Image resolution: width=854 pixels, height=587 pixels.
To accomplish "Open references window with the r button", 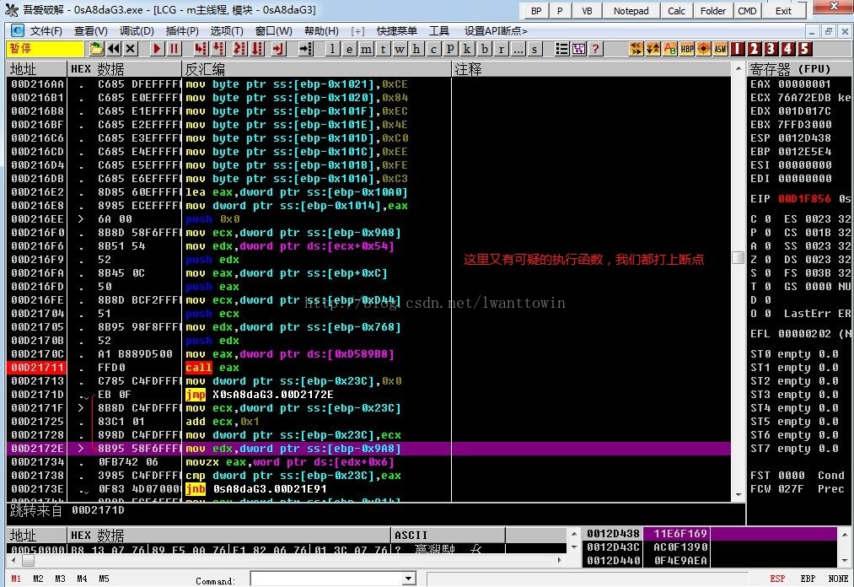I will coord(501,49).
